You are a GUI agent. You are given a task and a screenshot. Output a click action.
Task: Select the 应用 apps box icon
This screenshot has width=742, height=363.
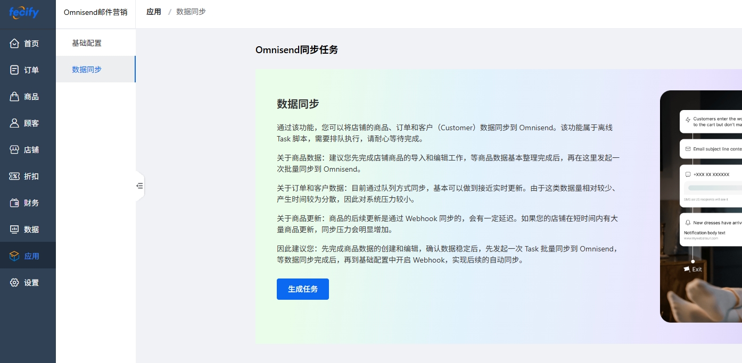coord(15,256)
